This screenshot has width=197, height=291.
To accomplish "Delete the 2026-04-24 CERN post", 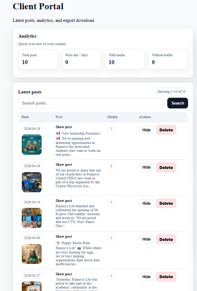I will click(166, 168).
